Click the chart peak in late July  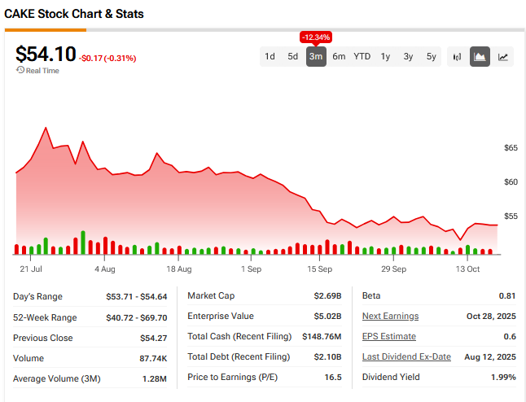click(x=46, y=128)
